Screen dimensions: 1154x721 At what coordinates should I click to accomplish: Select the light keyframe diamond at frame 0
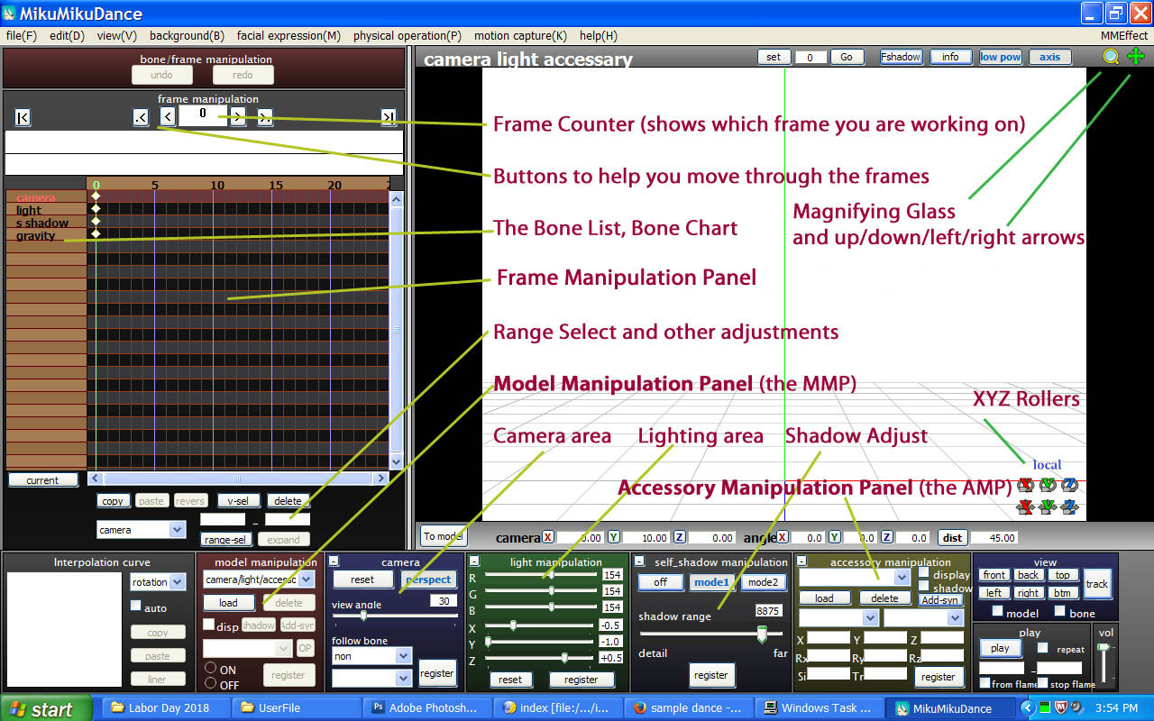[96, 208]
